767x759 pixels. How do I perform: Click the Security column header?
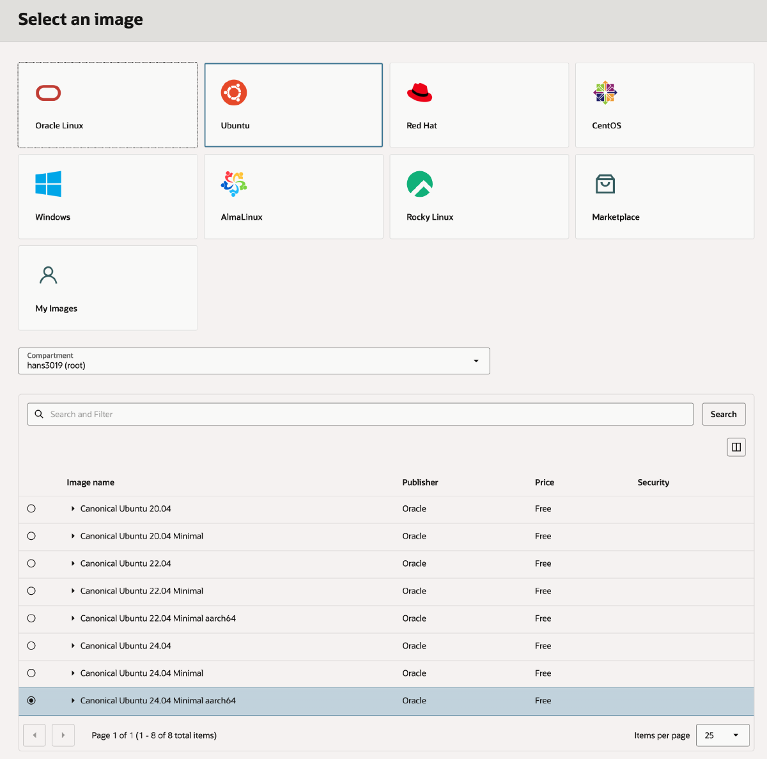(x=653, y=482)
